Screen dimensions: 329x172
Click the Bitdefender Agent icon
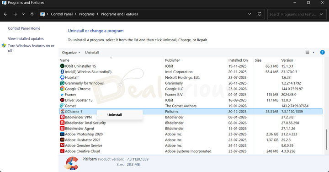62,129
